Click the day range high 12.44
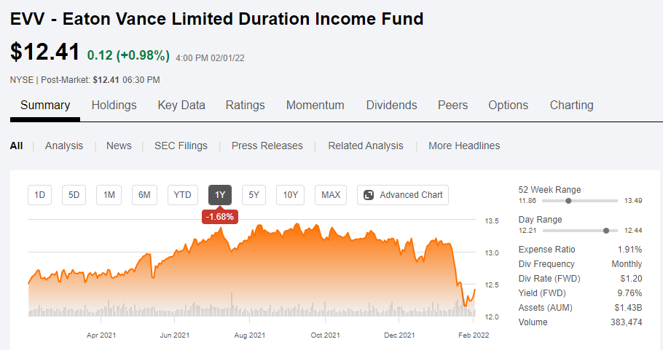Screen dimensions: 663x350 point(633,231)
